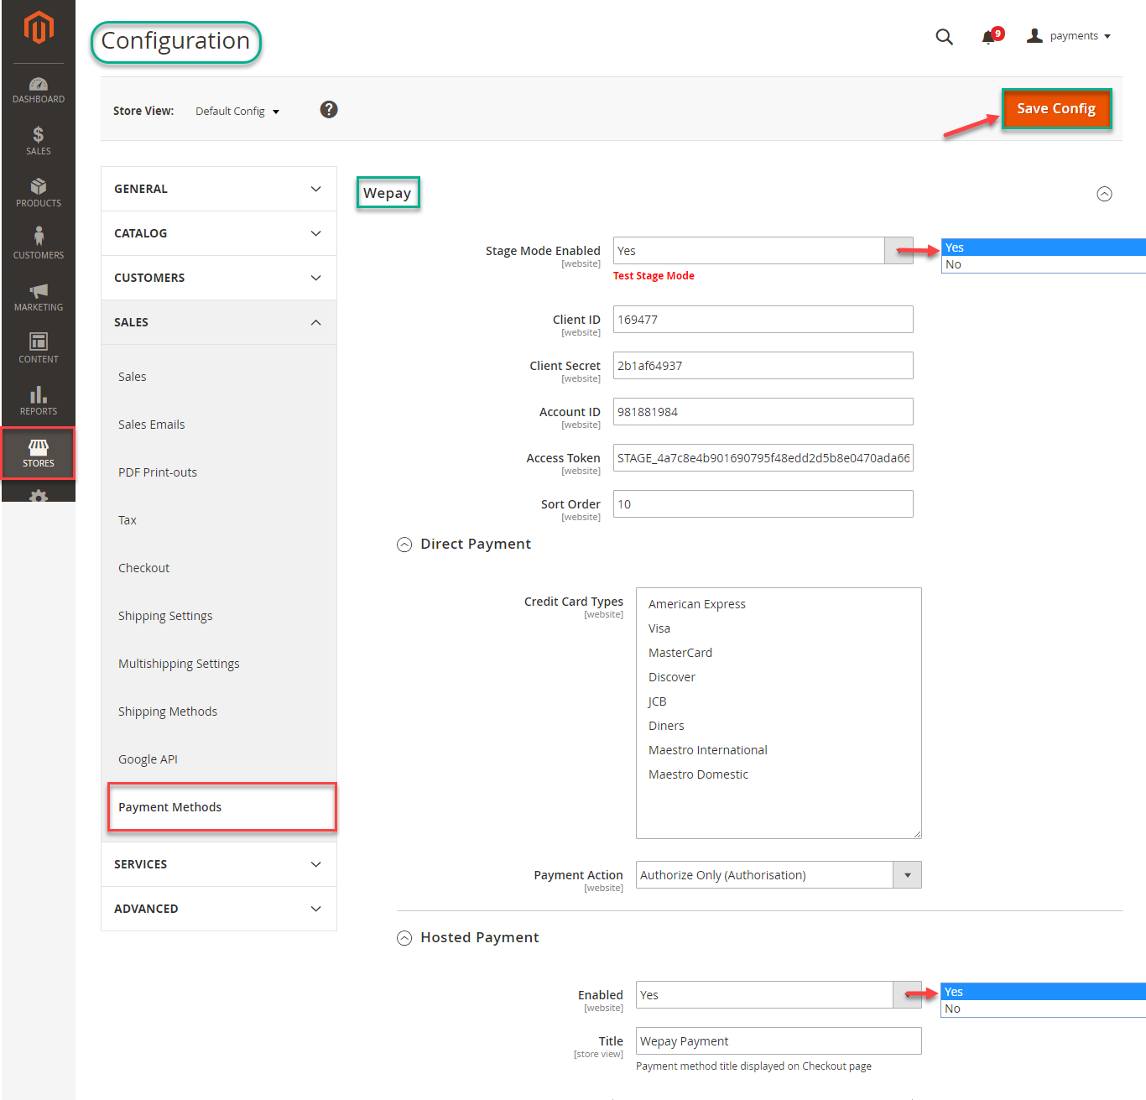
Task: Expand the Store View Default Config selector
Action: [x=237, y=111]
